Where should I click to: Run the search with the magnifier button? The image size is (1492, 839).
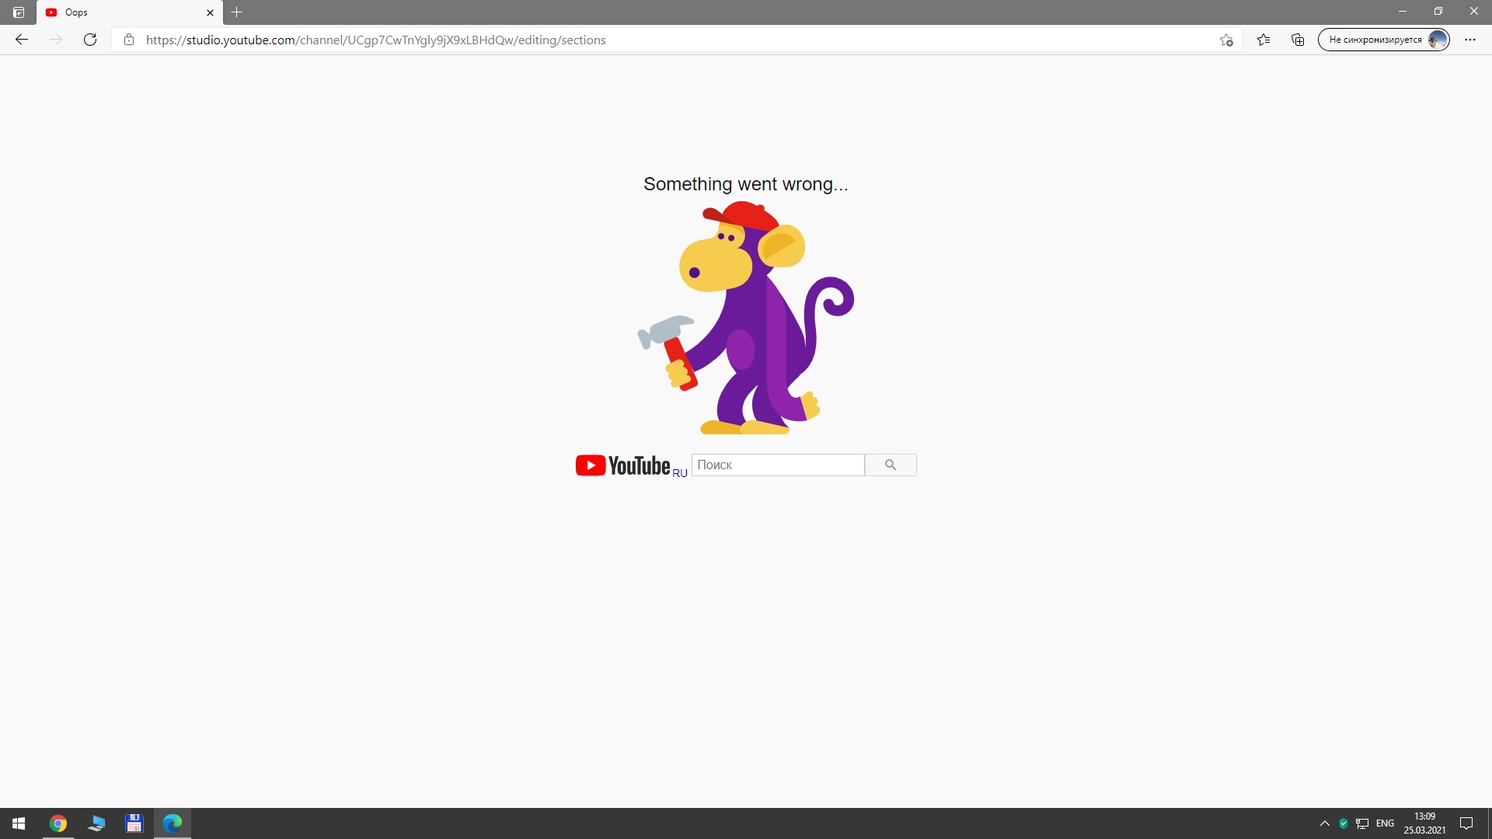point(891,465)
